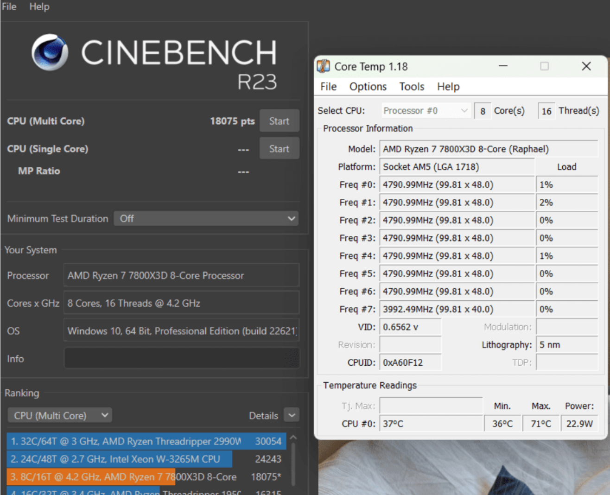Open Core Temp Tools menu
The height and width of the screenshot is (495, 610).
(412, 87)
